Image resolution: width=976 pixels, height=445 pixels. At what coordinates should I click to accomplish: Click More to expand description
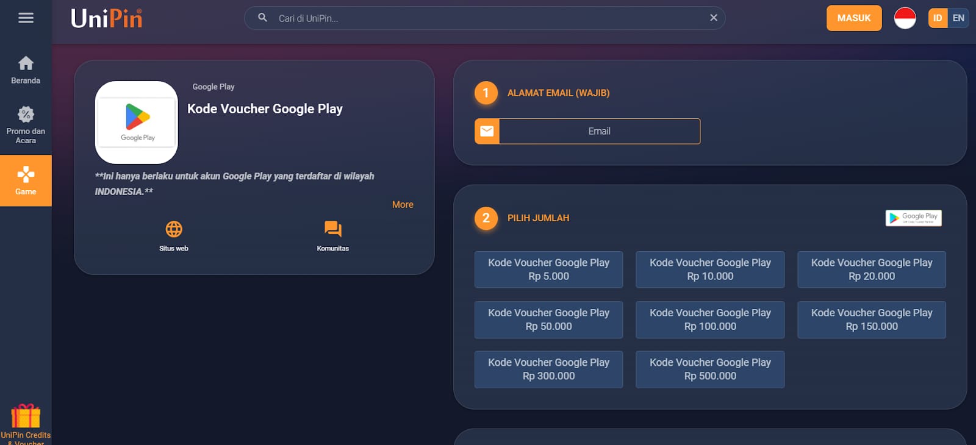point(403,205)
